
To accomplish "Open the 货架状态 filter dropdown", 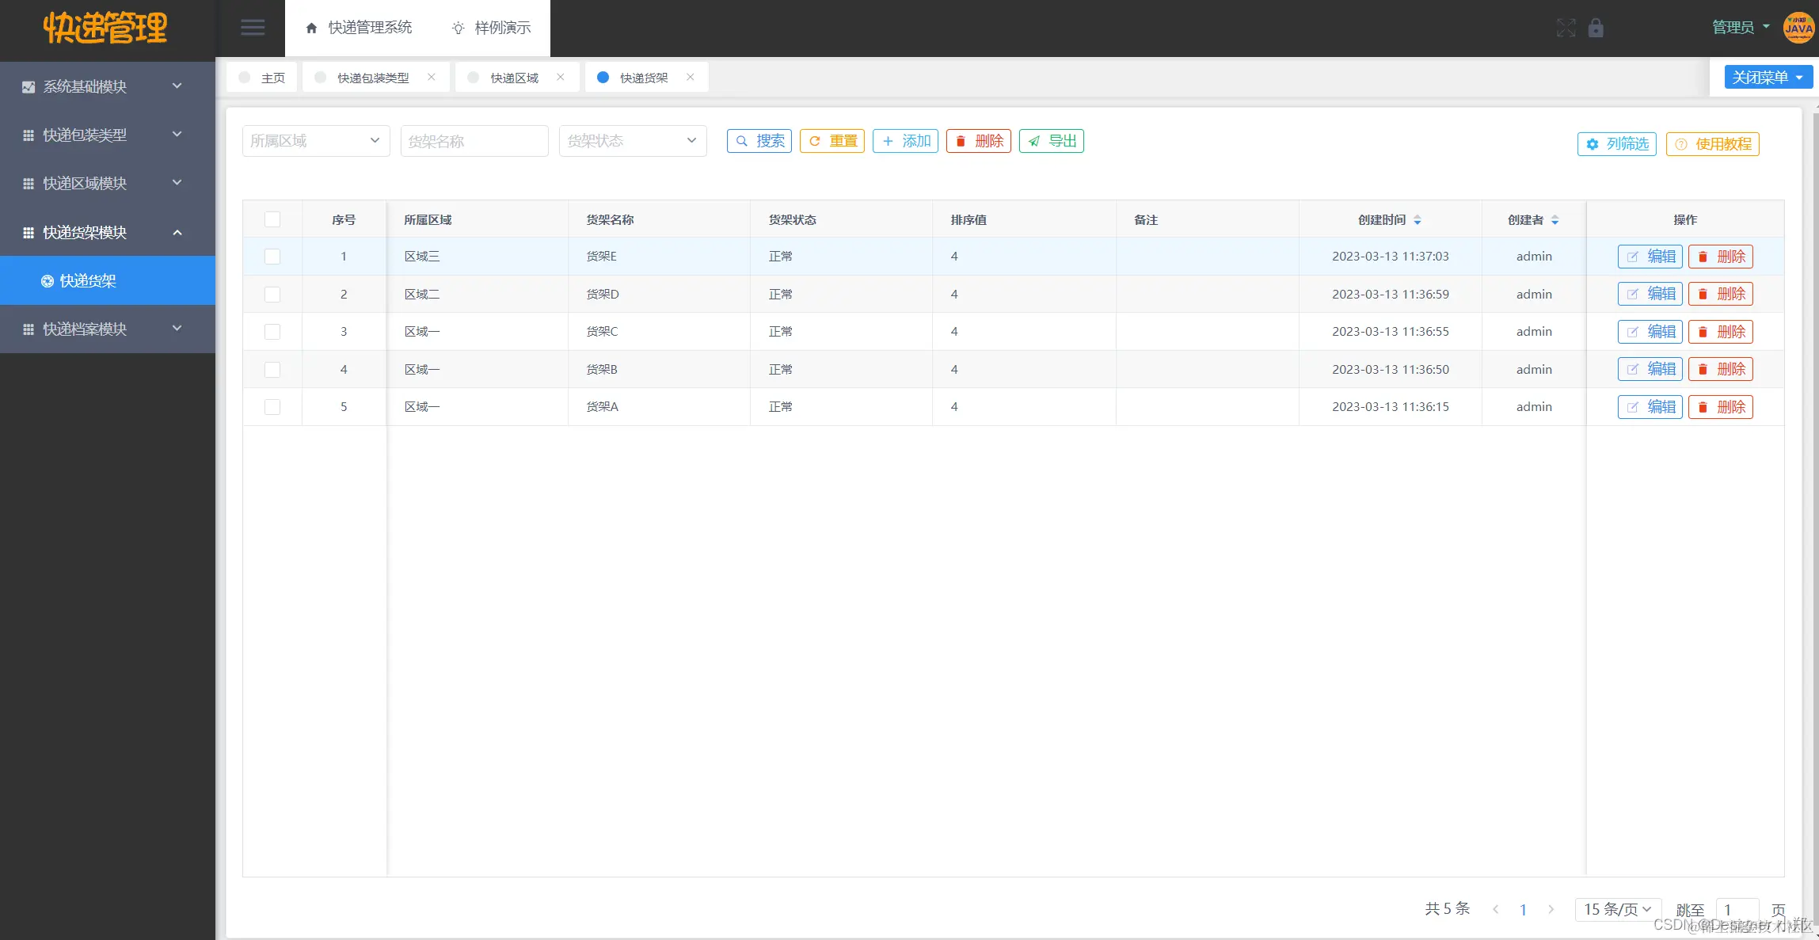I will pos(632,141).
